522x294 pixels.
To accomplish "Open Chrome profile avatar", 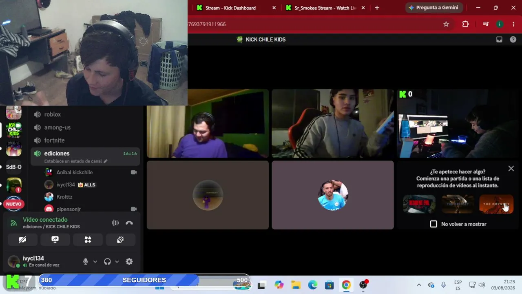I will [500, 24].
